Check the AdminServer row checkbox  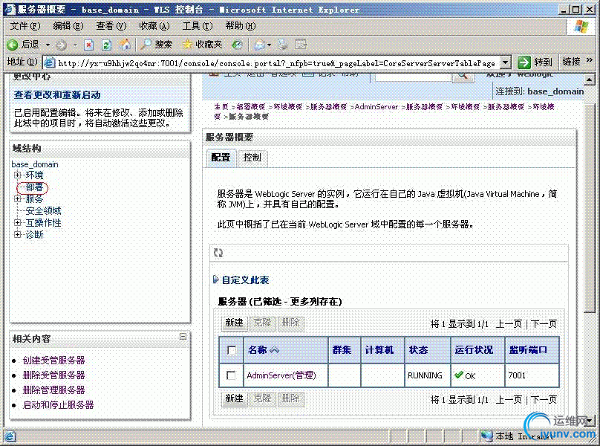coord(231,375)
